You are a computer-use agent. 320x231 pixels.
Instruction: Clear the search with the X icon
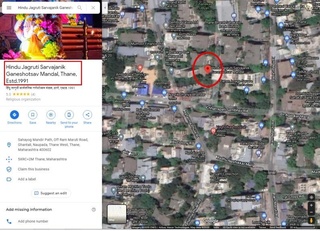coord(93,8)
